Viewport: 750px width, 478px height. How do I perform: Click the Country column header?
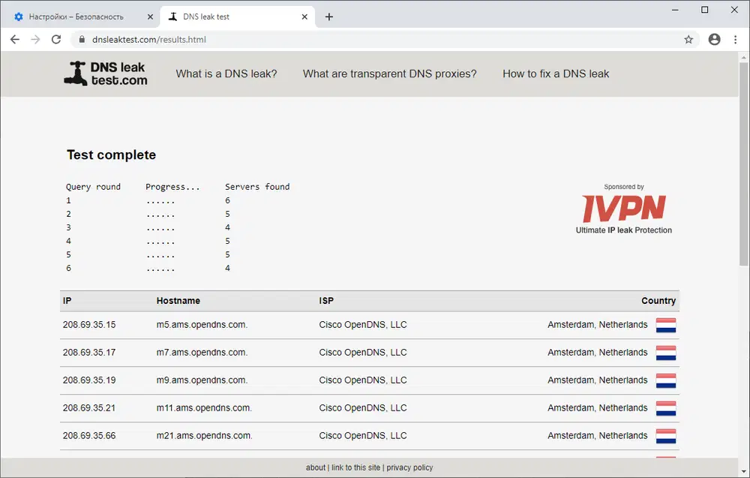(658, 300)
